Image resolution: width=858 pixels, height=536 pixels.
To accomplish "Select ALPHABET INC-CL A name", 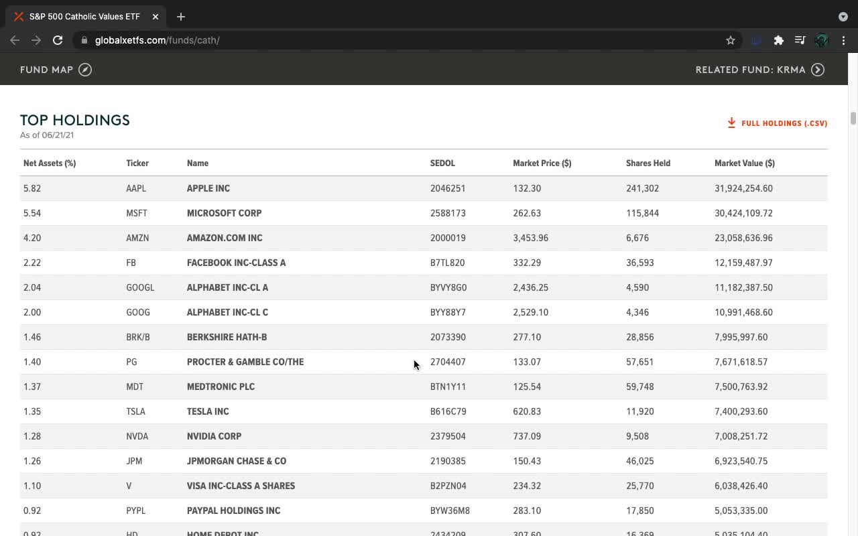I will [227, 287].
